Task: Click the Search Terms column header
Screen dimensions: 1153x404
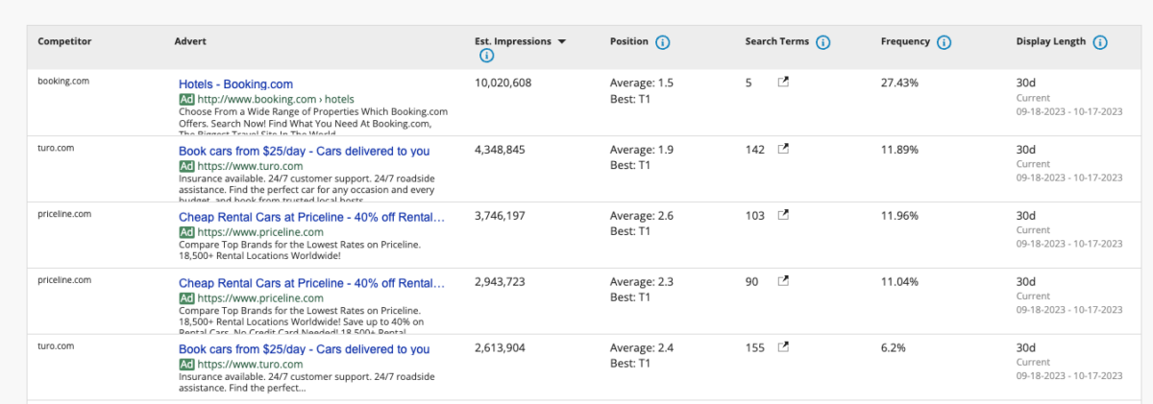Action: [777, 41]
